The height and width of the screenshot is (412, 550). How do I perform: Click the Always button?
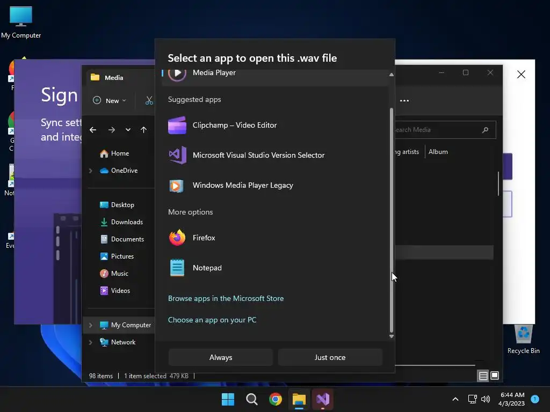pos(221,357)
